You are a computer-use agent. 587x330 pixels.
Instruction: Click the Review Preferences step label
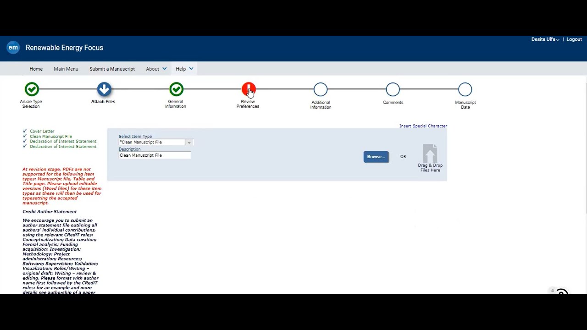248,104
